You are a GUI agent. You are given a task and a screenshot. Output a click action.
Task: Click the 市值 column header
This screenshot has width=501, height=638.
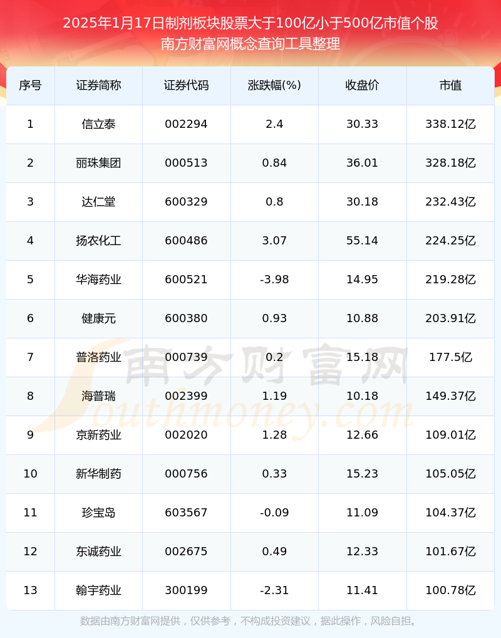coord(450,85)
